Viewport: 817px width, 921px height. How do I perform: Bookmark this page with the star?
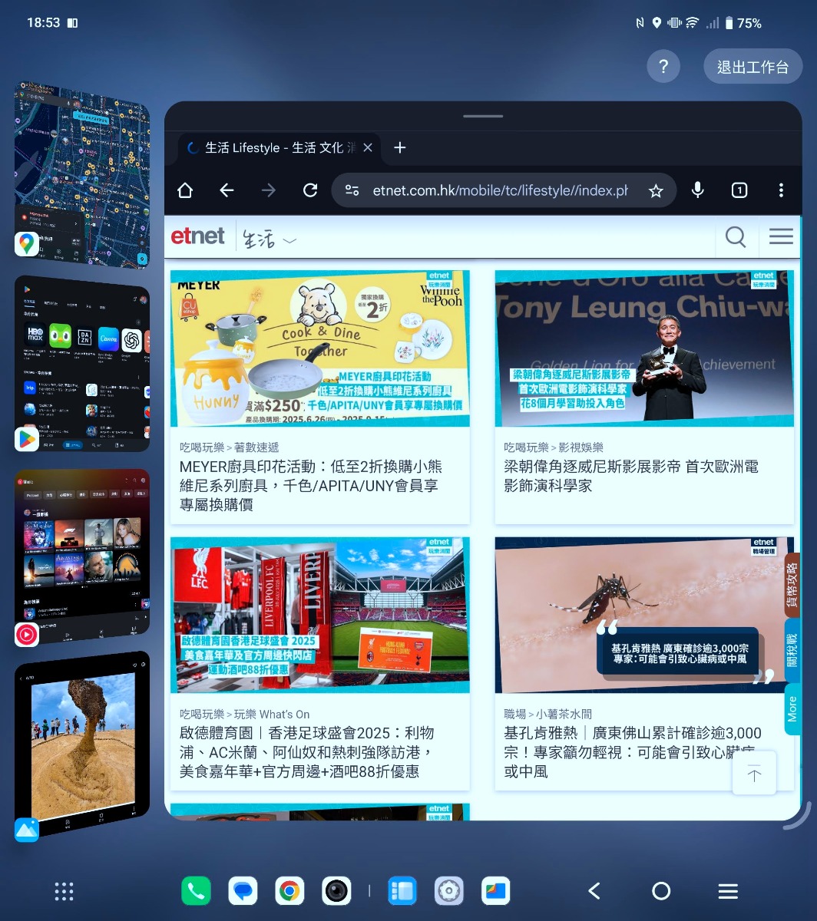pyautogui.click(x=656, y=191)
